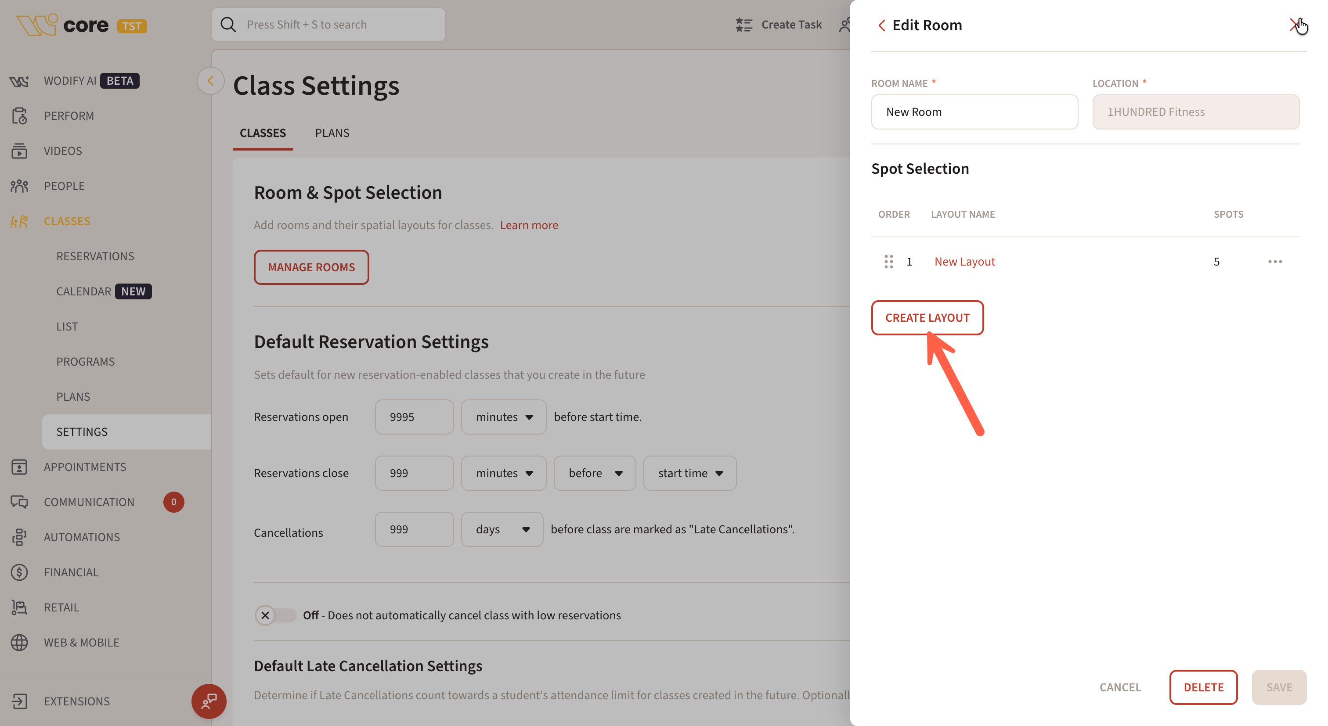1328x726 pixels.
Task: Open more options for New Layout
Action: point(1274,262)
